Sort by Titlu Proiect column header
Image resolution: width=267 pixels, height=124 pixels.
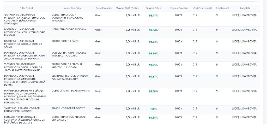pyautogui.click(x=27, y=8)
